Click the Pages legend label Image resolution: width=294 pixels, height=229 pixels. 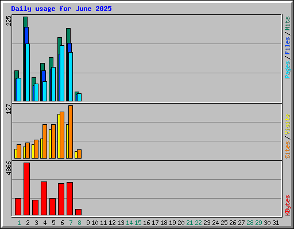click(x=288, y=70)
